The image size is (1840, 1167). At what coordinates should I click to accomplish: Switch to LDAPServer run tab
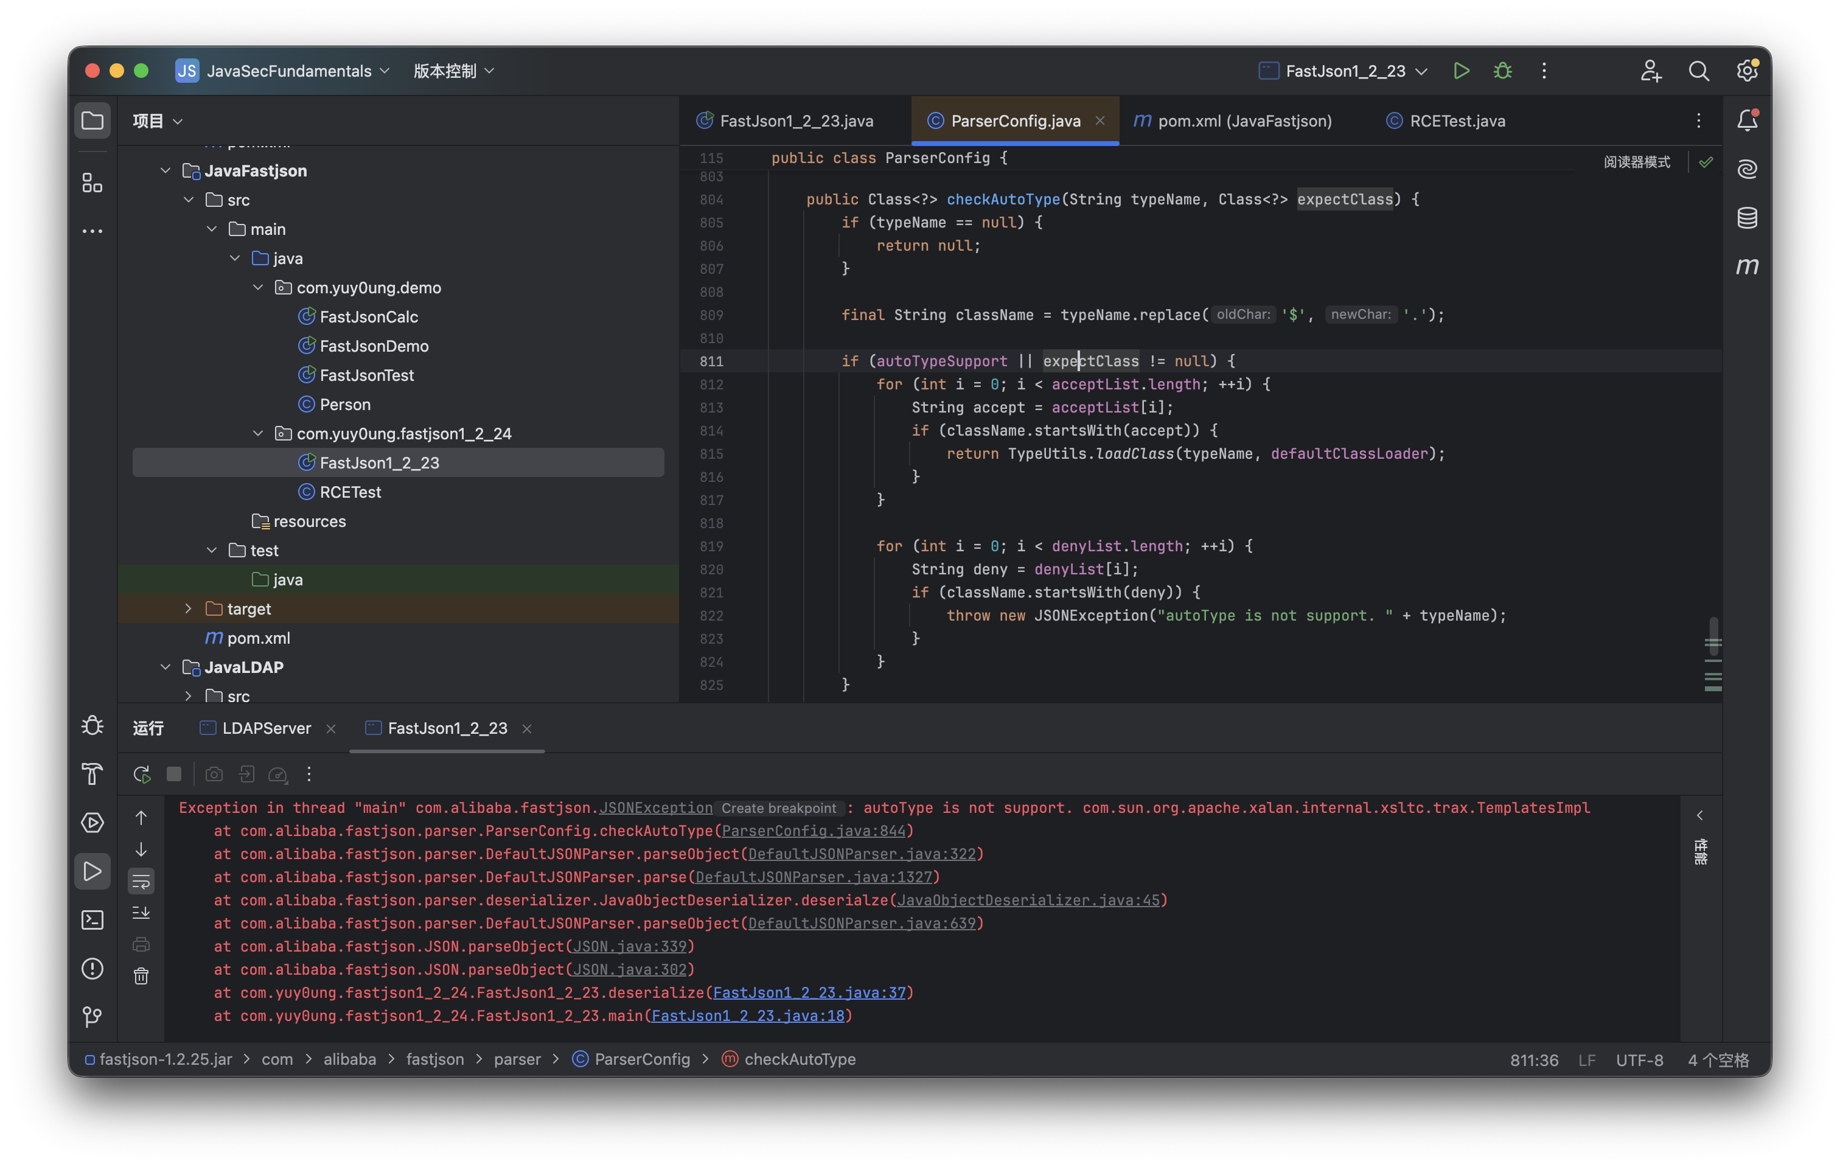pyautogui.click(x=266, y=728)
